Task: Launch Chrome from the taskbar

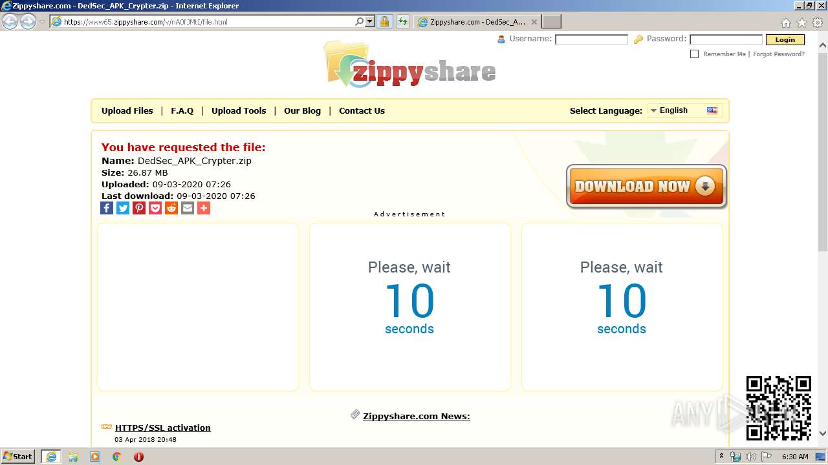Action: tap(117, 457)
